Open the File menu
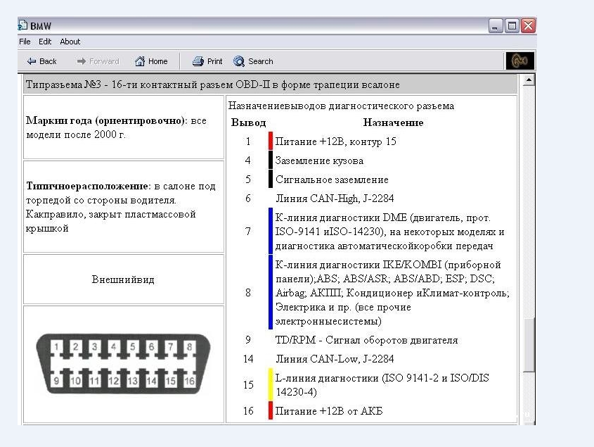 point(25,42)
